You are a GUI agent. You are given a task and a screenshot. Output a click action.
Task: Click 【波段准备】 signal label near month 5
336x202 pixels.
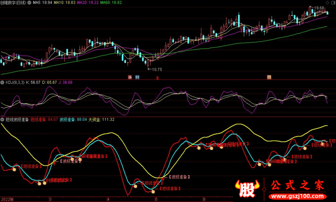point(179,177)
